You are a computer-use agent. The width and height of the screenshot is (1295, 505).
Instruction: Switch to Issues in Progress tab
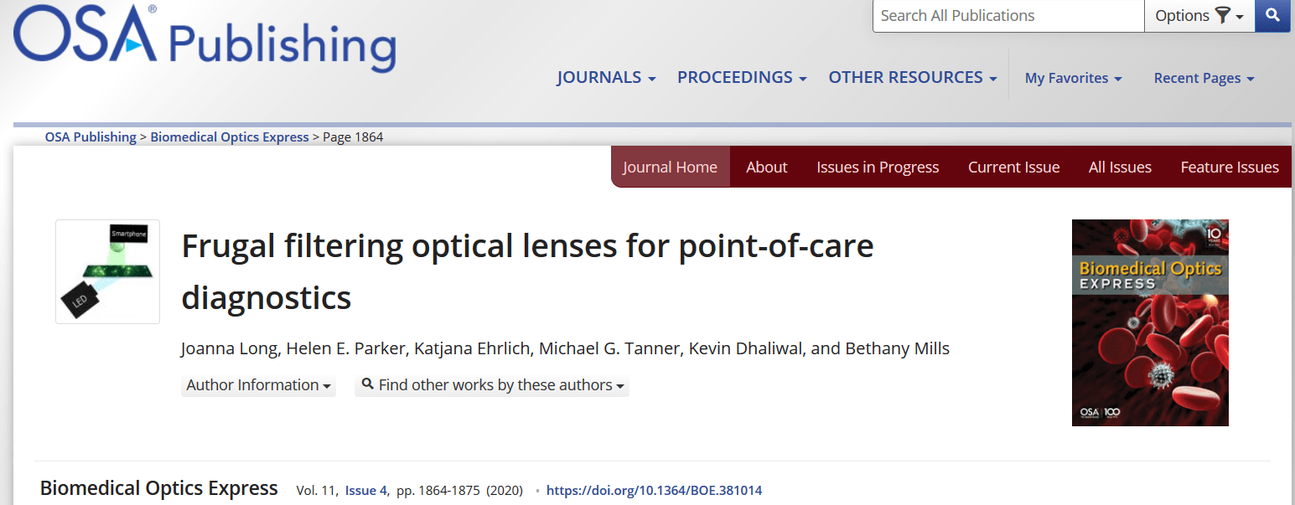click(x=878, y=167)
